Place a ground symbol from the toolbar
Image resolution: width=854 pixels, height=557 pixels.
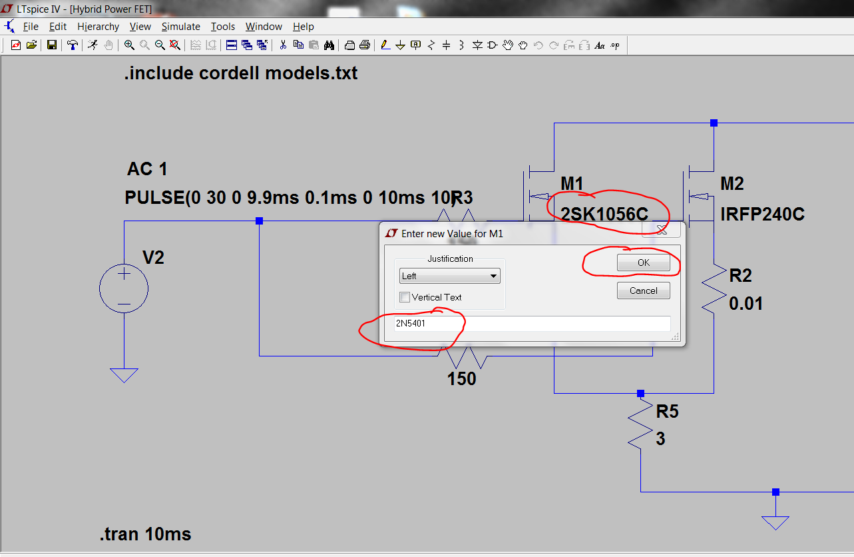400,45
